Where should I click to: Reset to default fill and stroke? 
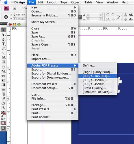[x=2, y=116]
